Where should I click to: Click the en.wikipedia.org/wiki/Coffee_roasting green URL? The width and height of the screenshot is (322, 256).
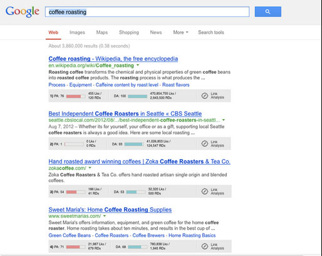[91, 66]
